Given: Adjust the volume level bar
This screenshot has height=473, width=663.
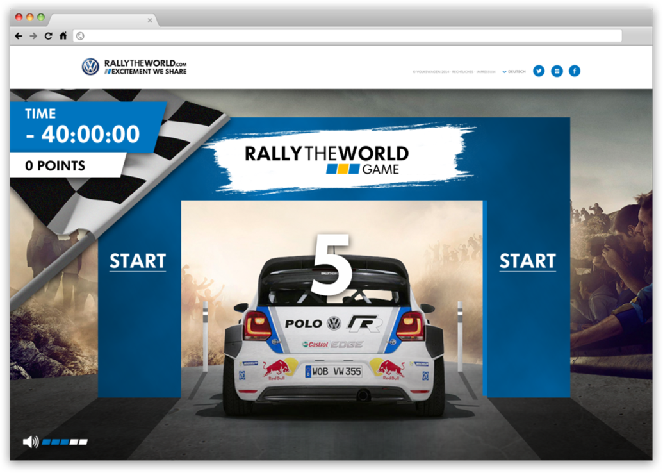Looking at the screenshot, I should pyautogui.click(x=65, y=442).
